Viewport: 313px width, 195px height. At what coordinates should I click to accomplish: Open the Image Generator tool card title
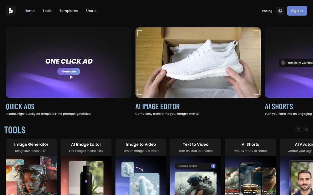coord(31,144)
